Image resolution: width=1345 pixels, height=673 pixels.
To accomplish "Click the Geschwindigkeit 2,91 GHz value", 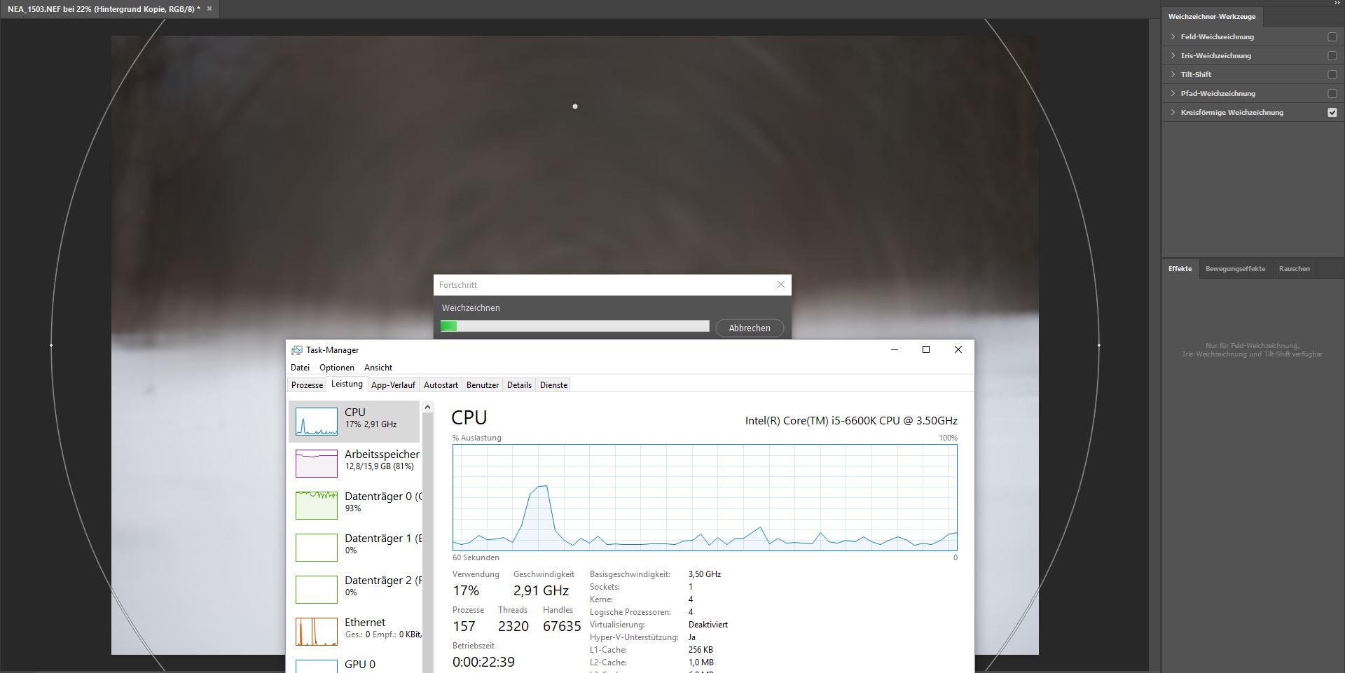I will tap(541, 590).
